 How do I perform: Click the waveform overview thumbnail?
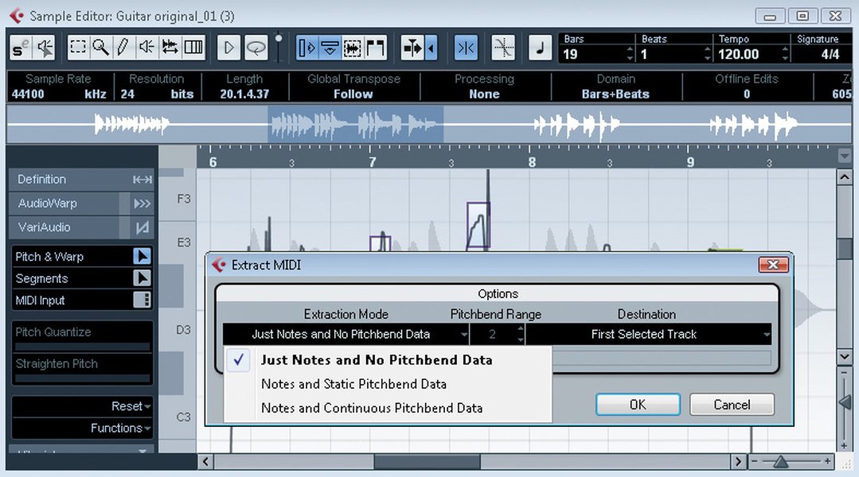click(x=429, y=125)
